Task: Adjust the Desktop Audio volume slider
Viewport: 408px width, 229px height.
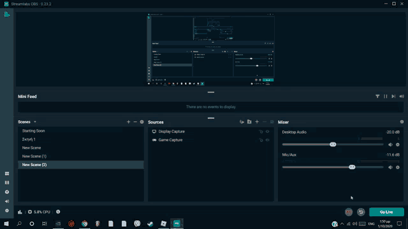Action: pos(333,144)
